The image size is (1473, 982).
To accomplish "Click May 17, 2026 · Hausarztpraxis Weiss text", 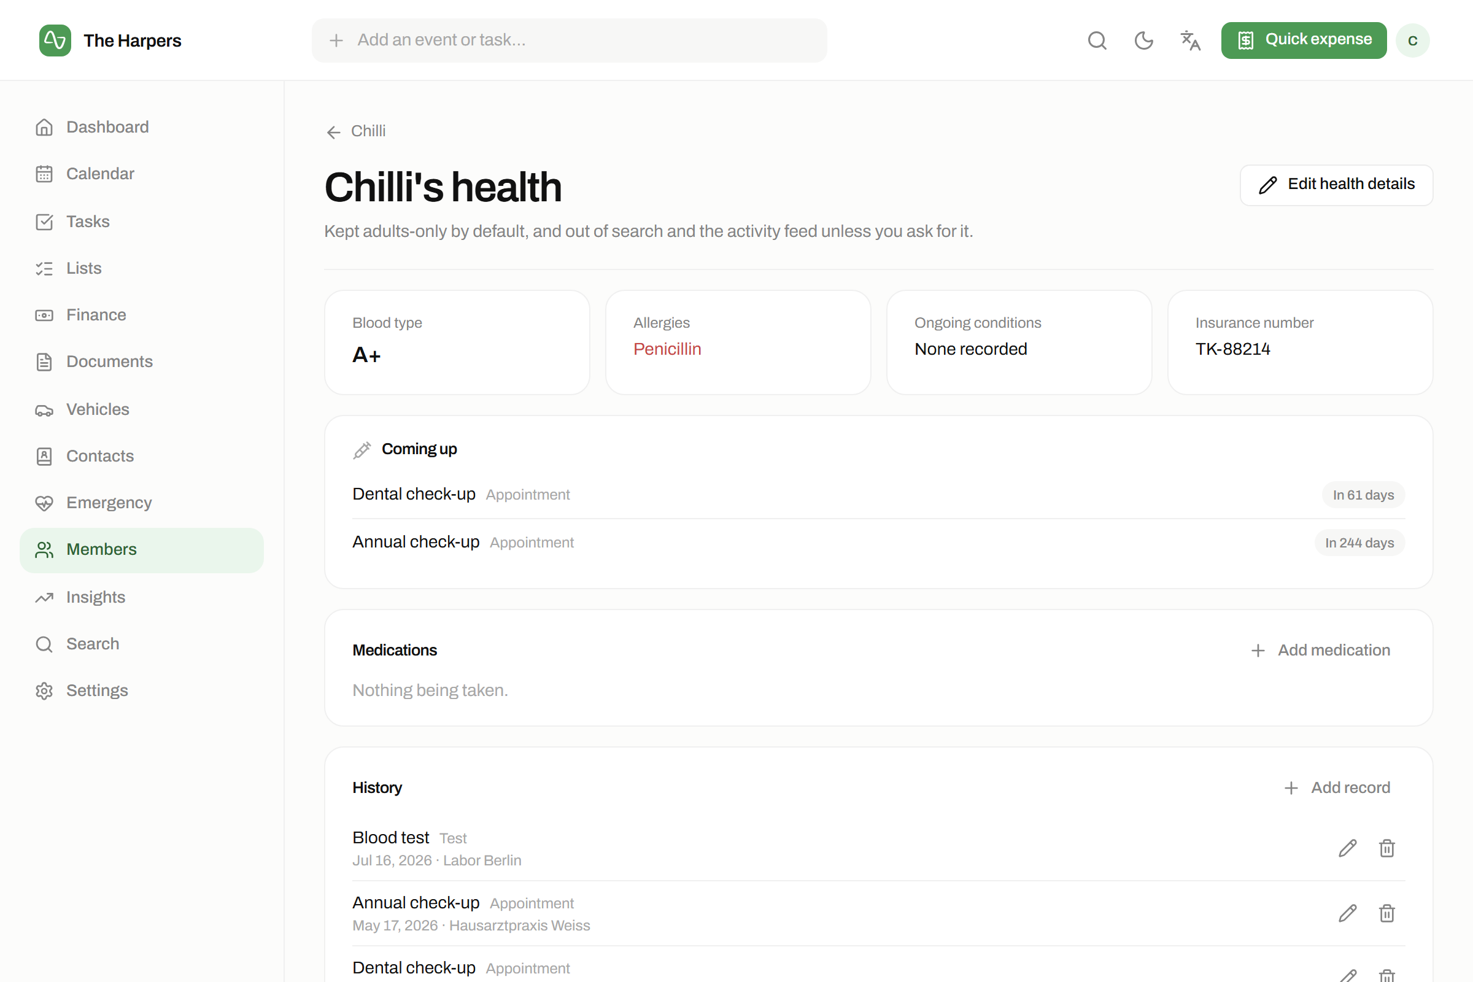I will (x=471, y=926).
